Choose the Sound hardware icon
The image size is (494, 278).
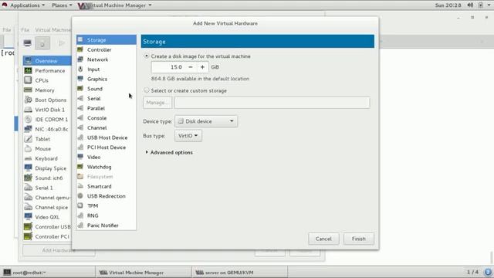(x=80, y=89)
